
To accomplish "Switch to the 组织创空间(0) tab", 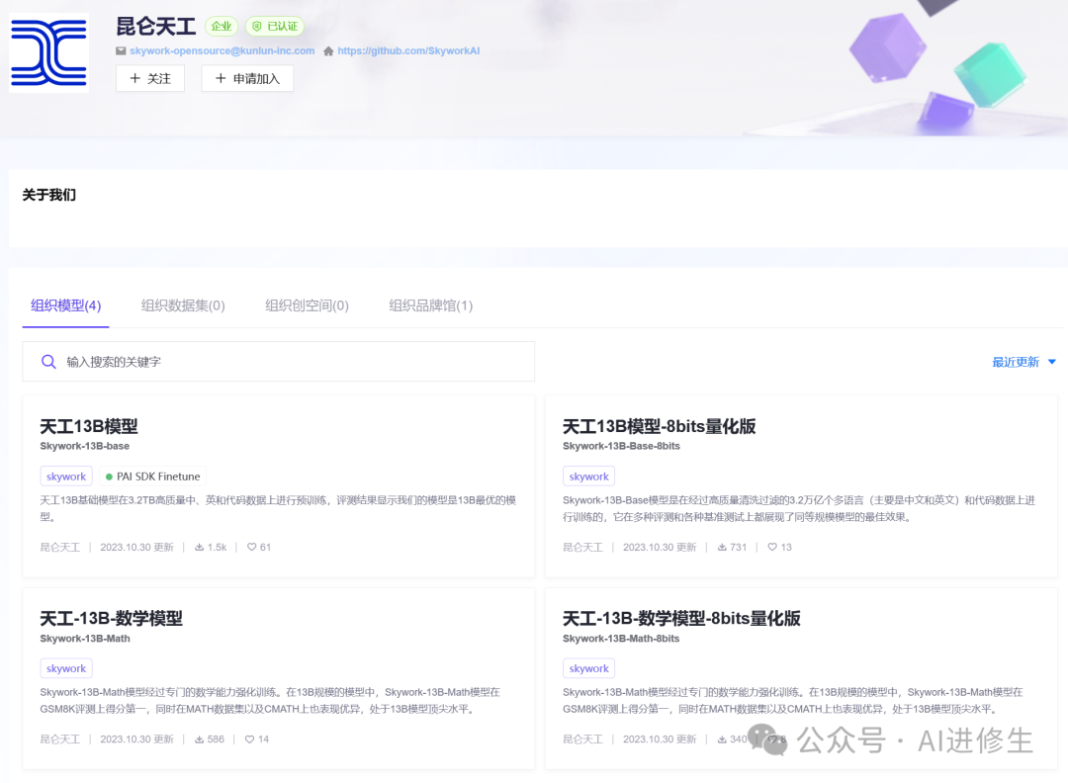I will pos(307,305).
